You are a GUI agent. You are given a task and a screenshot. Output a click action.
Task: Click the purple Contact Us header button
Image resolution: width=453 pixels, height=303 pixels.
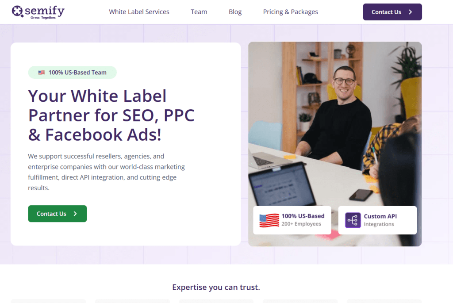coord(392,12)
